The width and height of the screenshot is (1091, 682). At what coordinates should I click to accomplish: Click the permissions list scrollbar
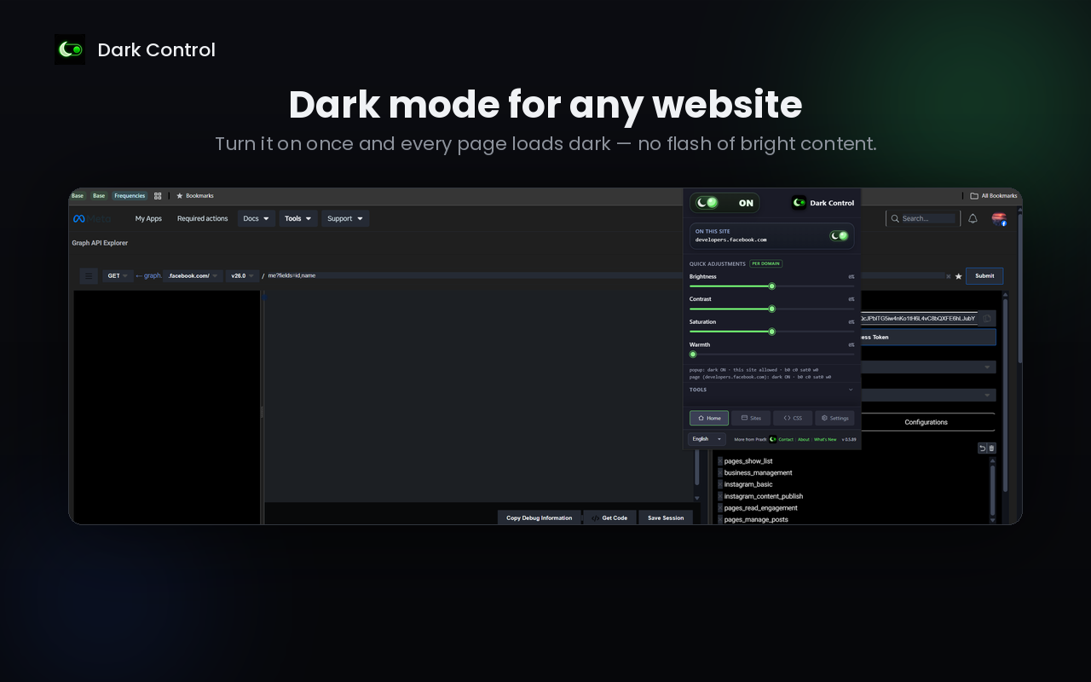click(x=991, y=488)
